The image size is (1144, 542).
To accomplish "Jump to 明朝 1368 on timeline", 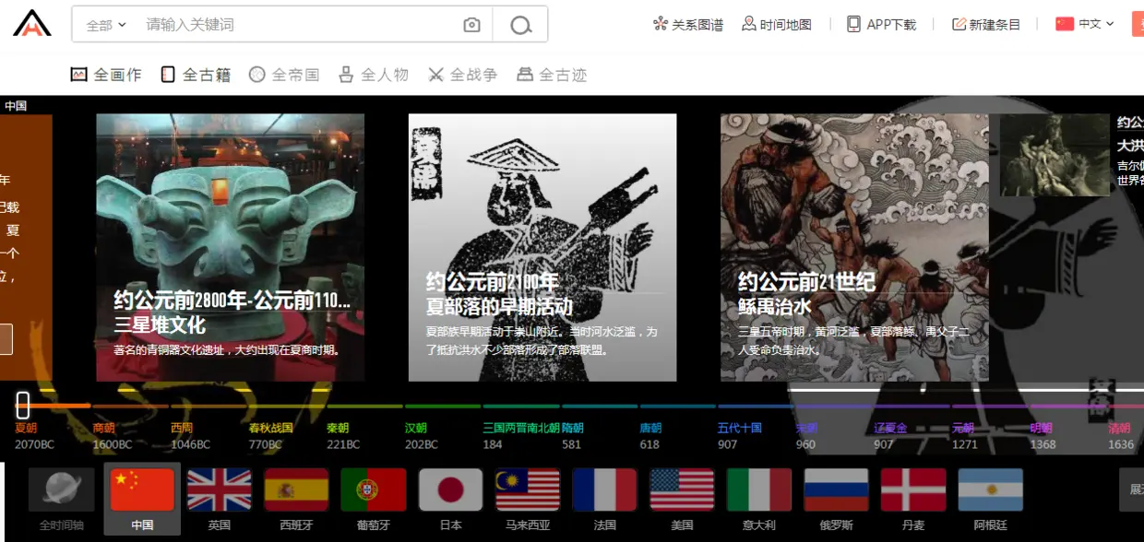I will pyautogui.click(x=1043, y=436).
